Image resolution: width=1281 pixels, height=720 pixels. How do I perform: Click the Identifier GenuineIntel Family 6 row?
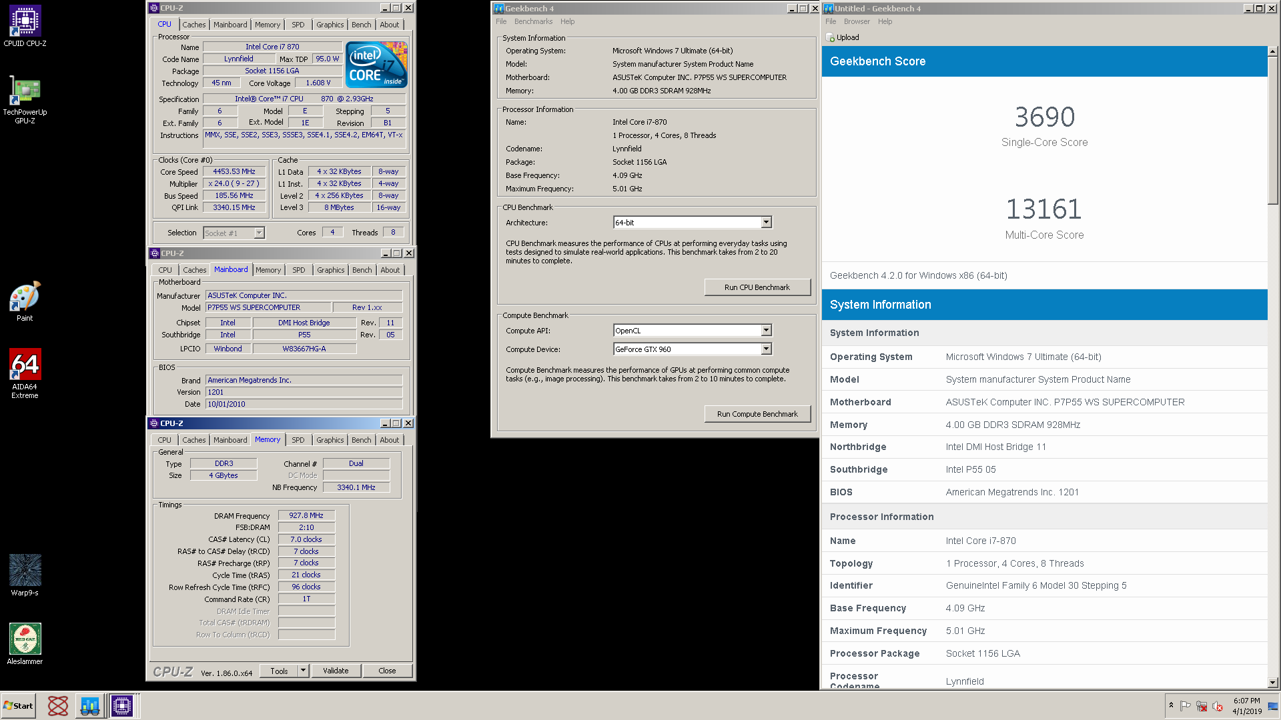(x=1045, y=585)
